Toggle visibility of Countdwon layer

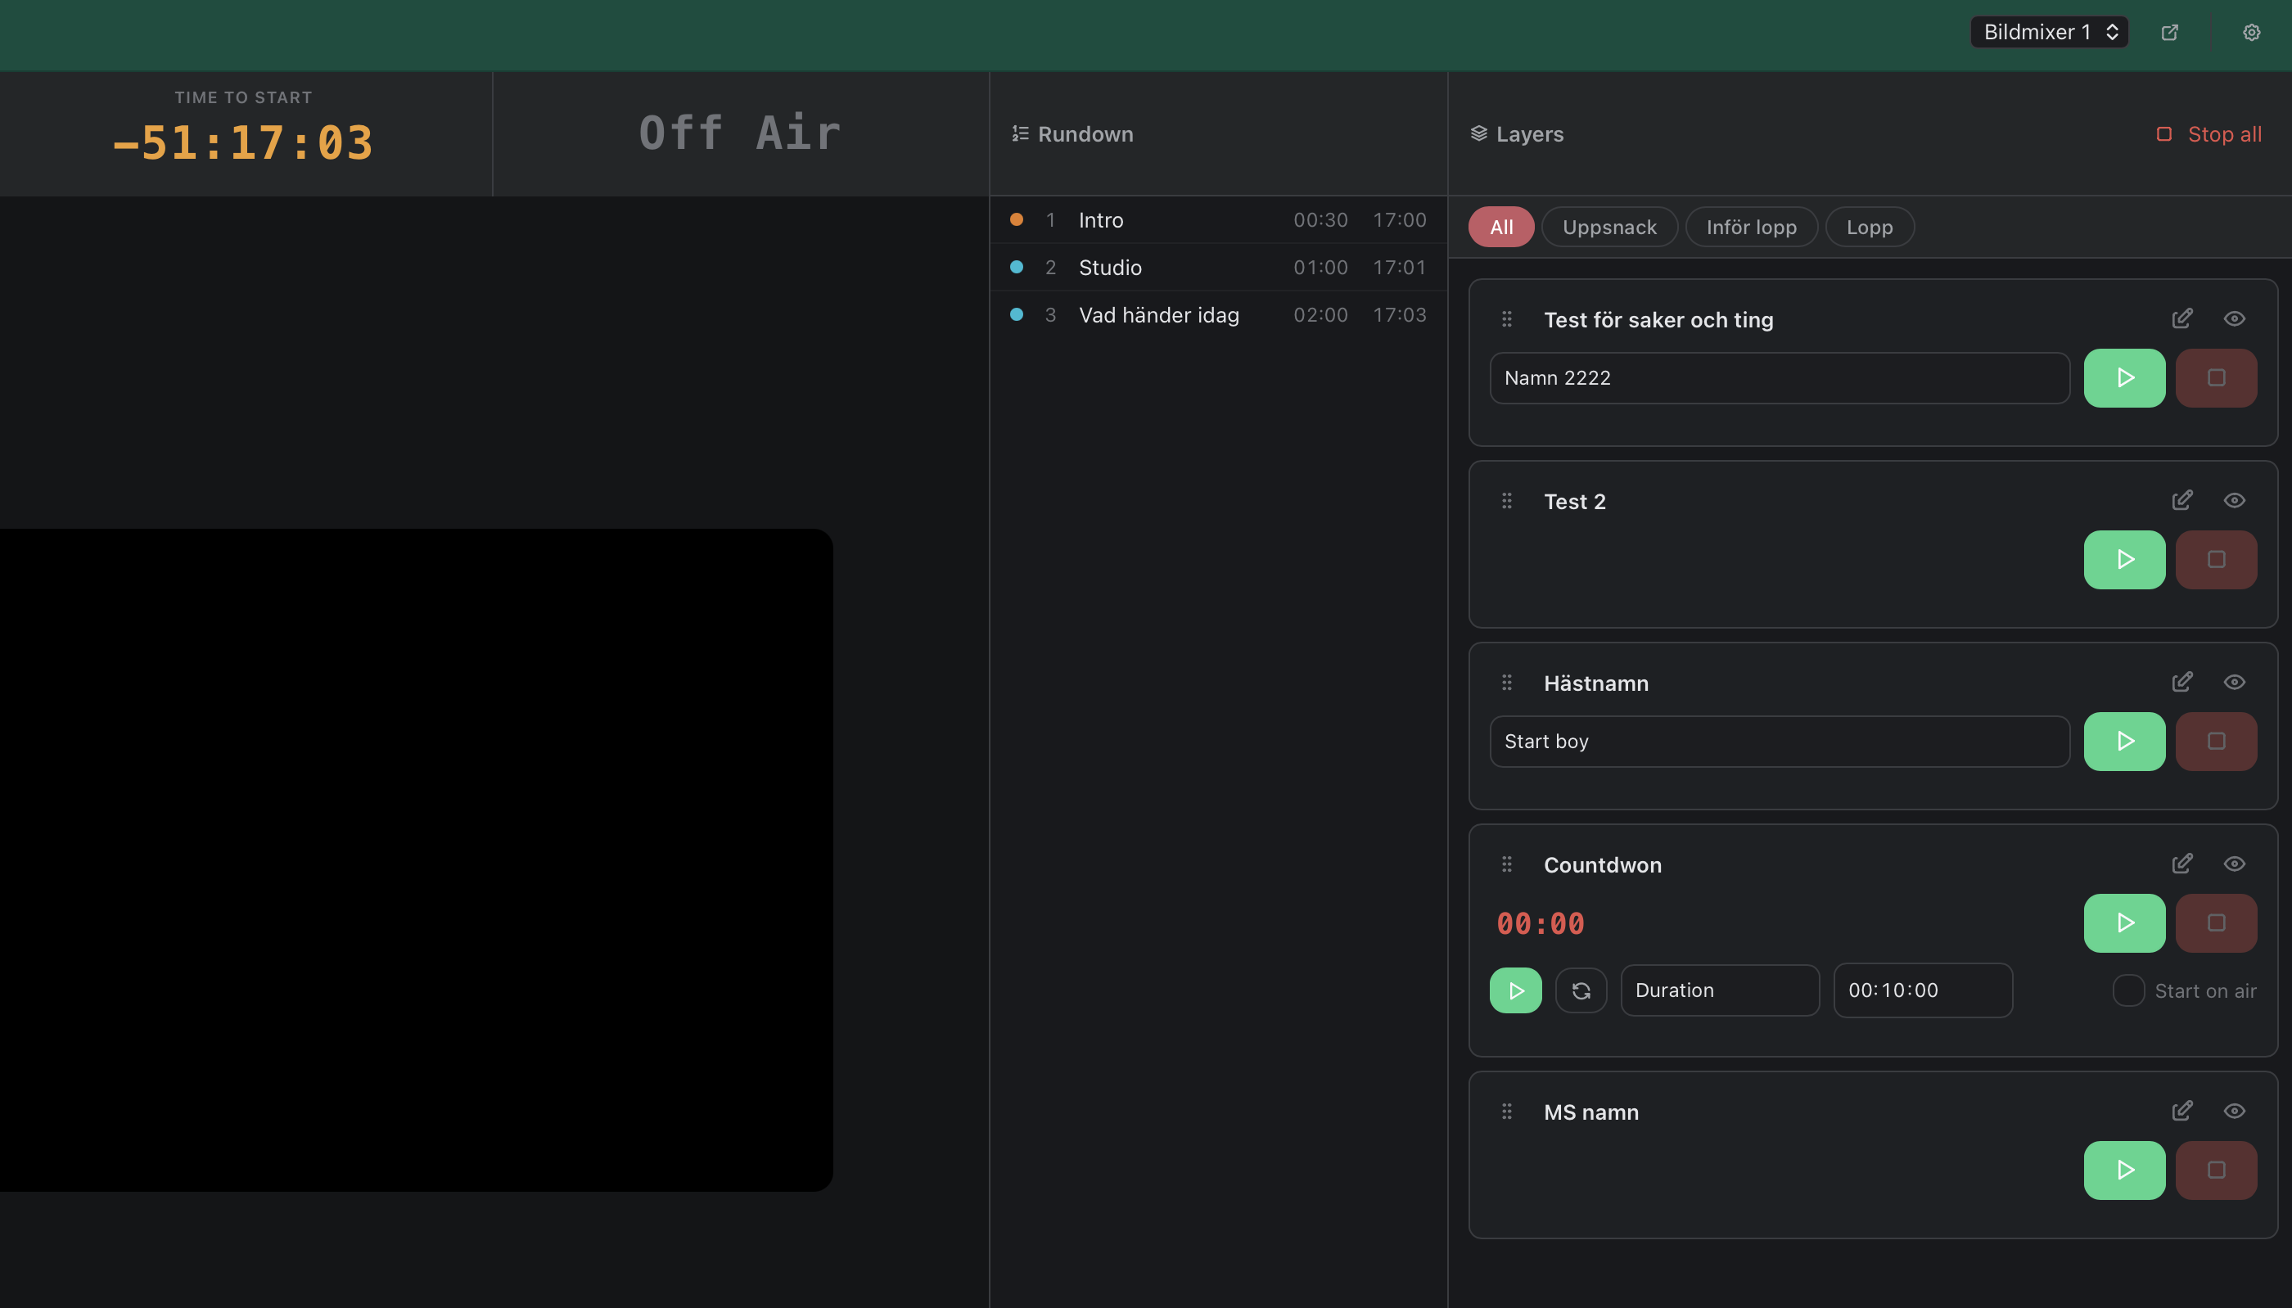tap(2235, 864)
